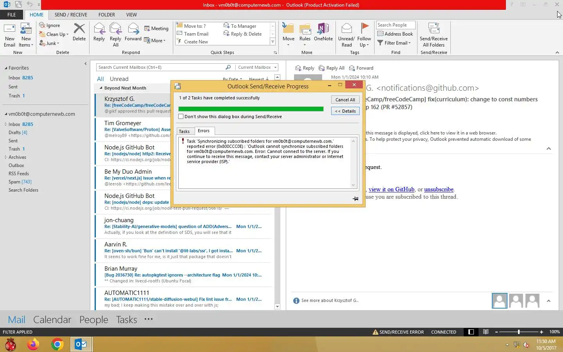Click the Cancel All button

click(345, 100)
